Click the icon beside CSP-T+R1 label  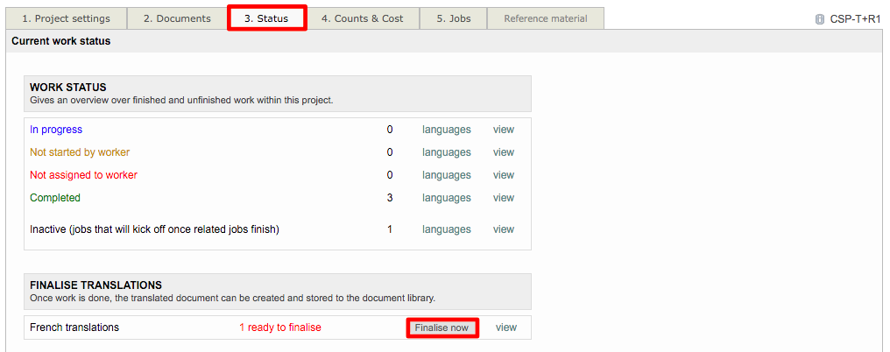(820, 18)
